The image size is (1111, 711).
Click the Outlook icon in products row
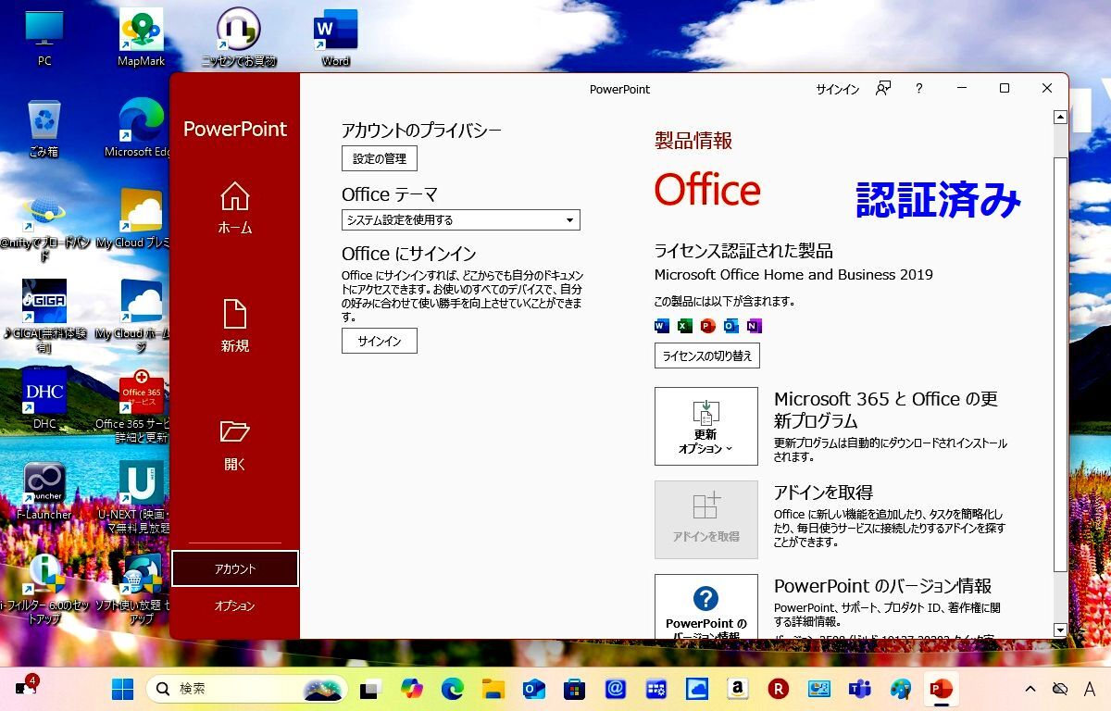[730, 326]
